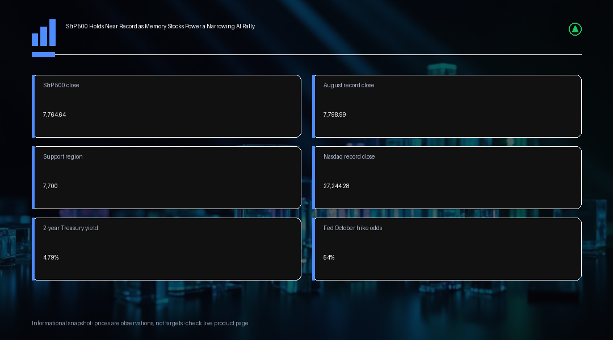Image resolution: width=613 pixels, height=340 pixels.
Task: Select the headline about S&P 500 near record
Action: pos(160,26)
